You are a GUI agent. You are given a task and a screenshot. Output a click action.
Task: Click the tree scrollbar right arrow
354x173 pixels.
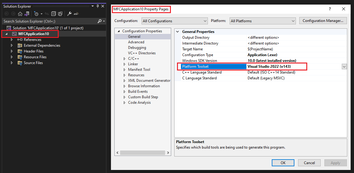[168, 153]
